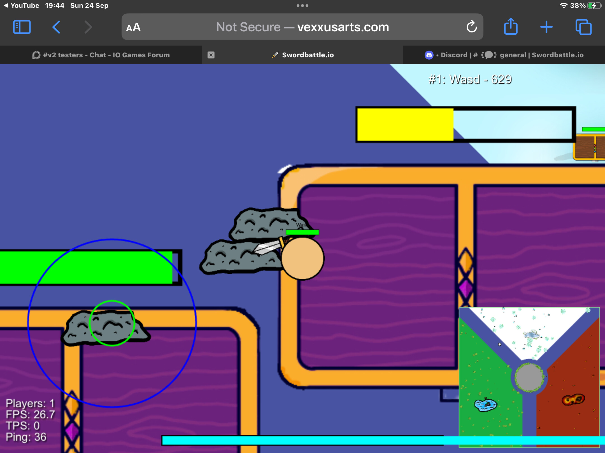Open the Safari sidebar panel
This screenshot has width=605, height=453.
[22, 27]
